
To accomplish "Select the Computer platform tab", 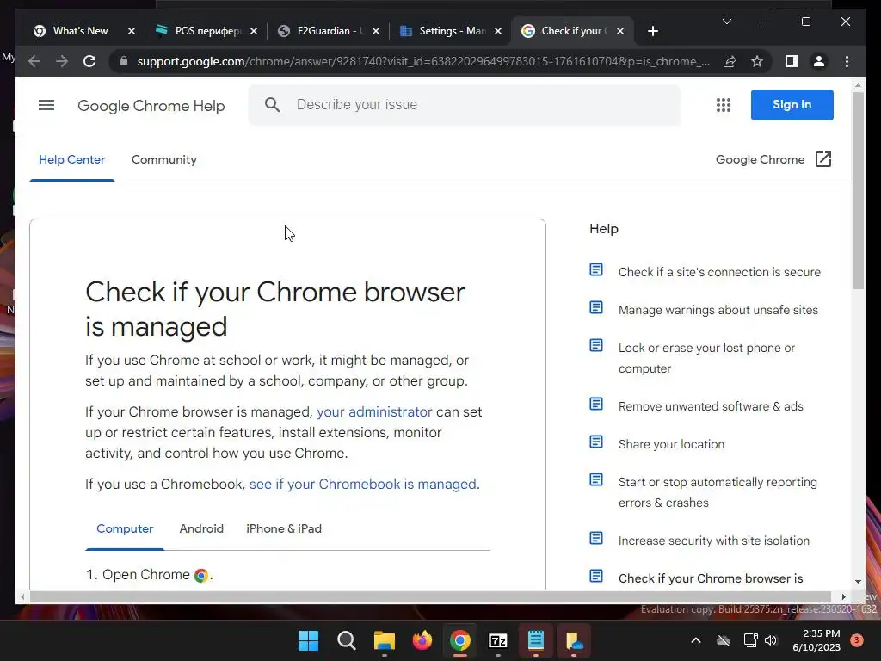I will tap(125, 529).
